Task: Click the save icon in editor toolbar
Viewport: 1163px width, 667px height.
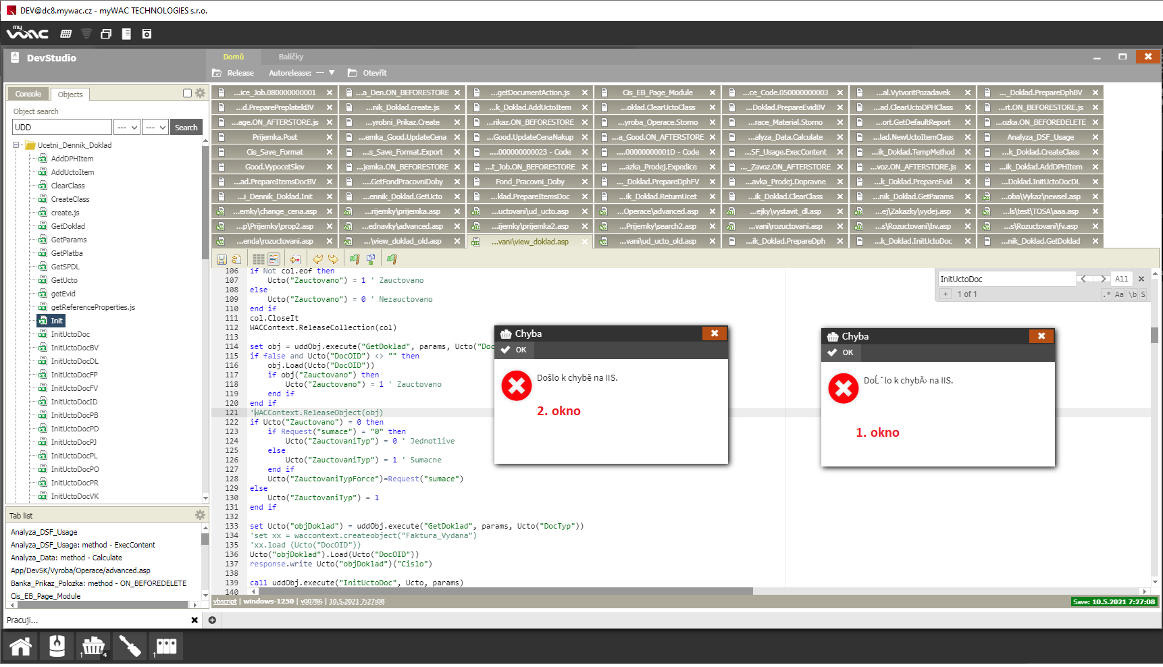Action: 222,259
